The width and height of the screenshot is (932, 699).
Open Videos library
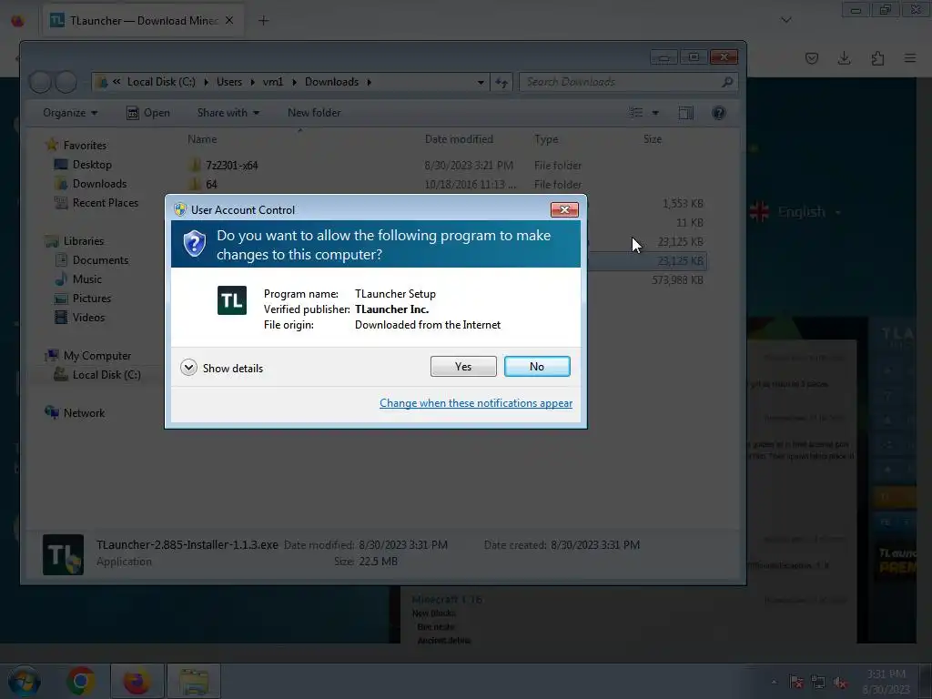point(88,317)
